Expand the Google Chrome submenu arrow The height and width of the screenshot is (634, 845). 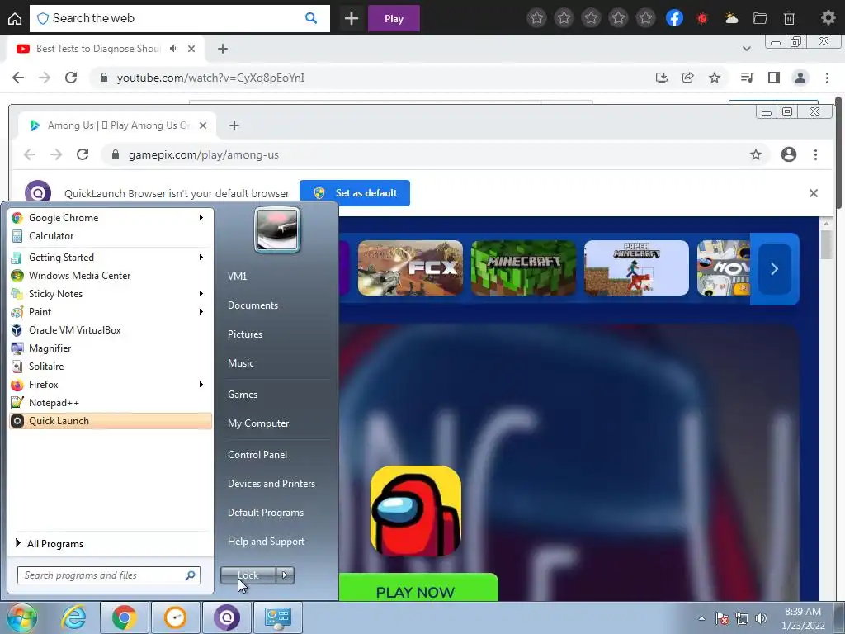click(x=201, y=217)
